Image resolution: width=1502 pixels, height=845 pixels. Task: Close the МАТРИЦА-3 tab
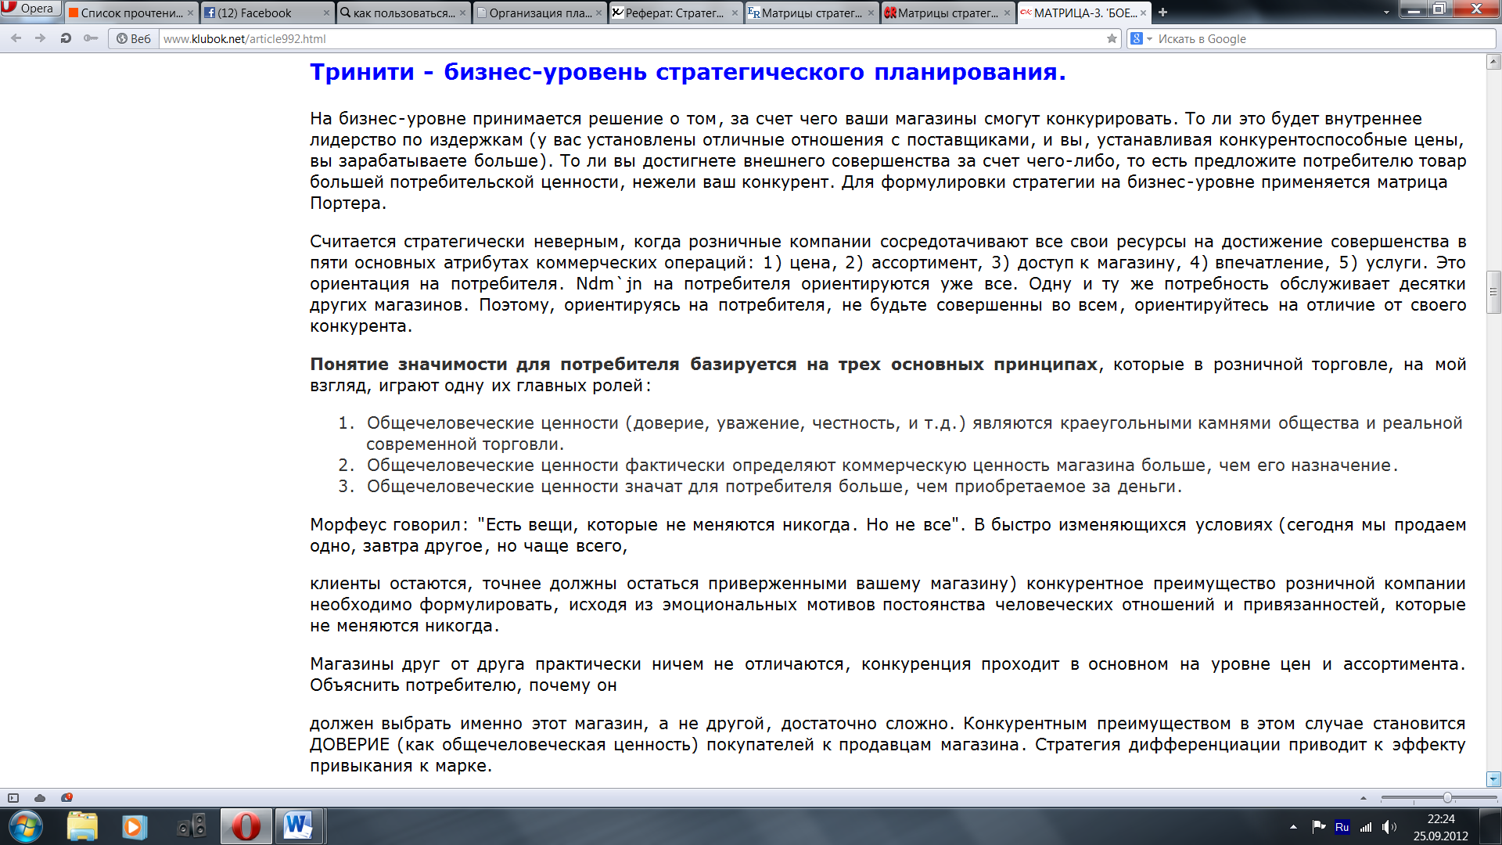pyautogui.click(x=1143, y=13)
